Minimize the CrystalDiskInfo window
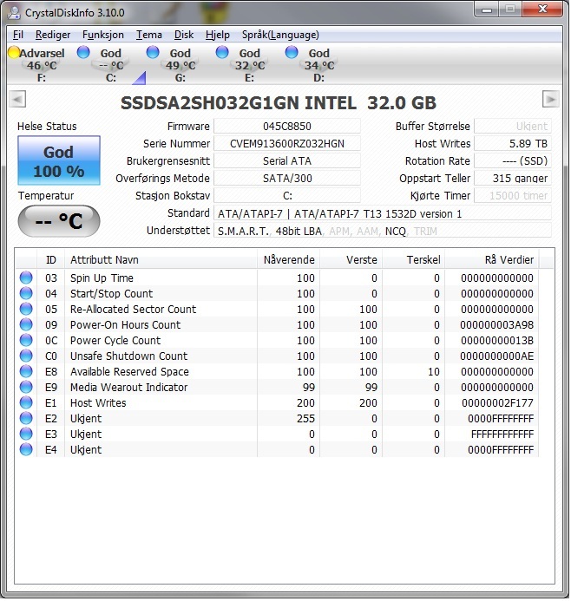 pyautogui.click(x=487, y=10)
